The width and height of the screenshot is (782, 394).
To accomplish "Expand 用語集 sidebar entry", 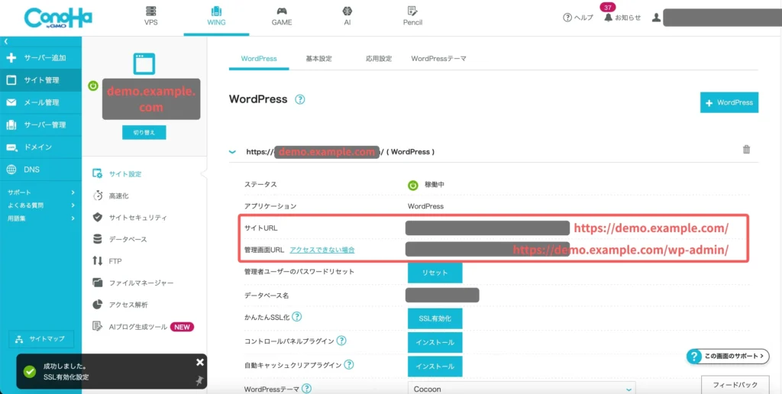I will [x=41, y=218].
